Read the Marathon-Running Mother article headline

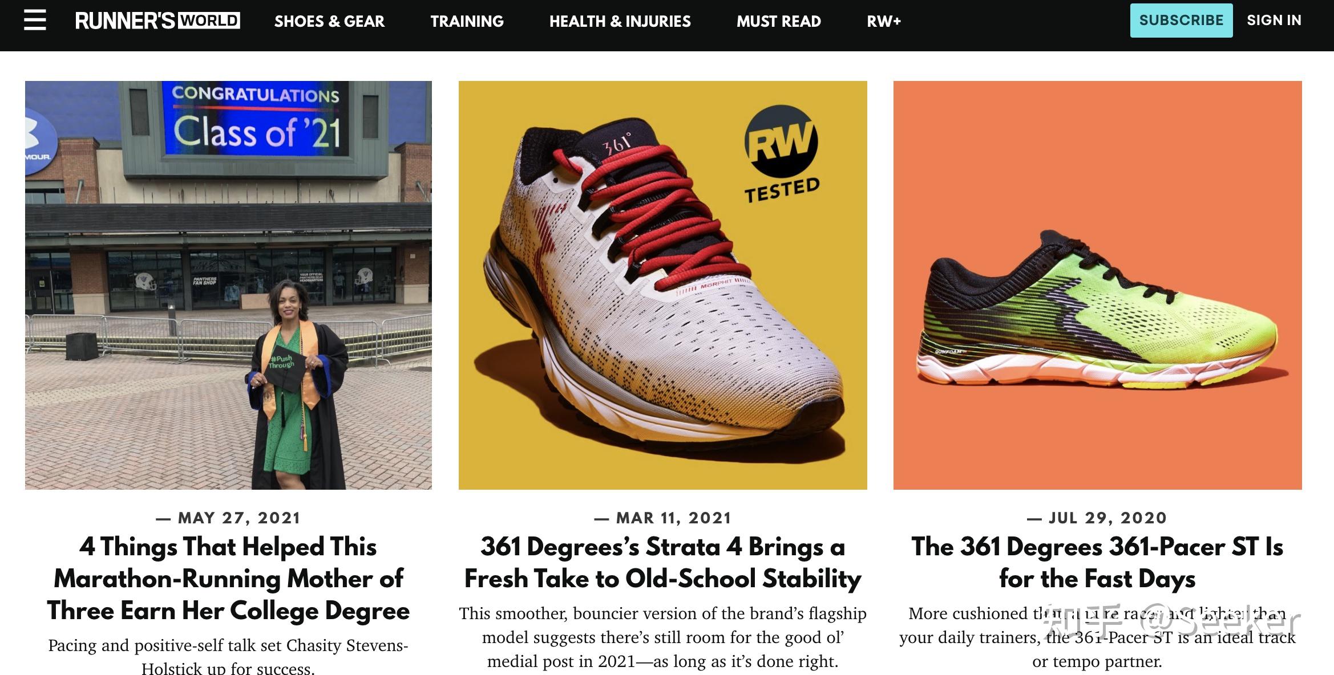click(x=228, y=579)
